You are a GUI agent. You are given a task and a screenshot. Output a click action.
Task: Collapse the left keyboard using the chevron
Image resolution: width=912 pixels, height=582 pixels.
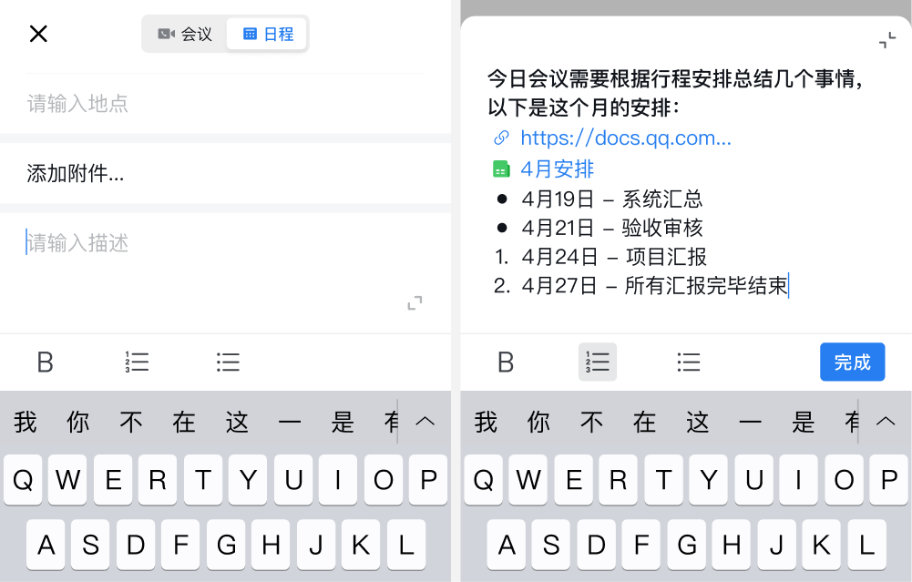[x=425, y=421]
